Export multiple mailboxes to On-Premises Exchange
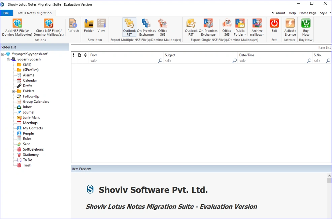 pos(146,26)
